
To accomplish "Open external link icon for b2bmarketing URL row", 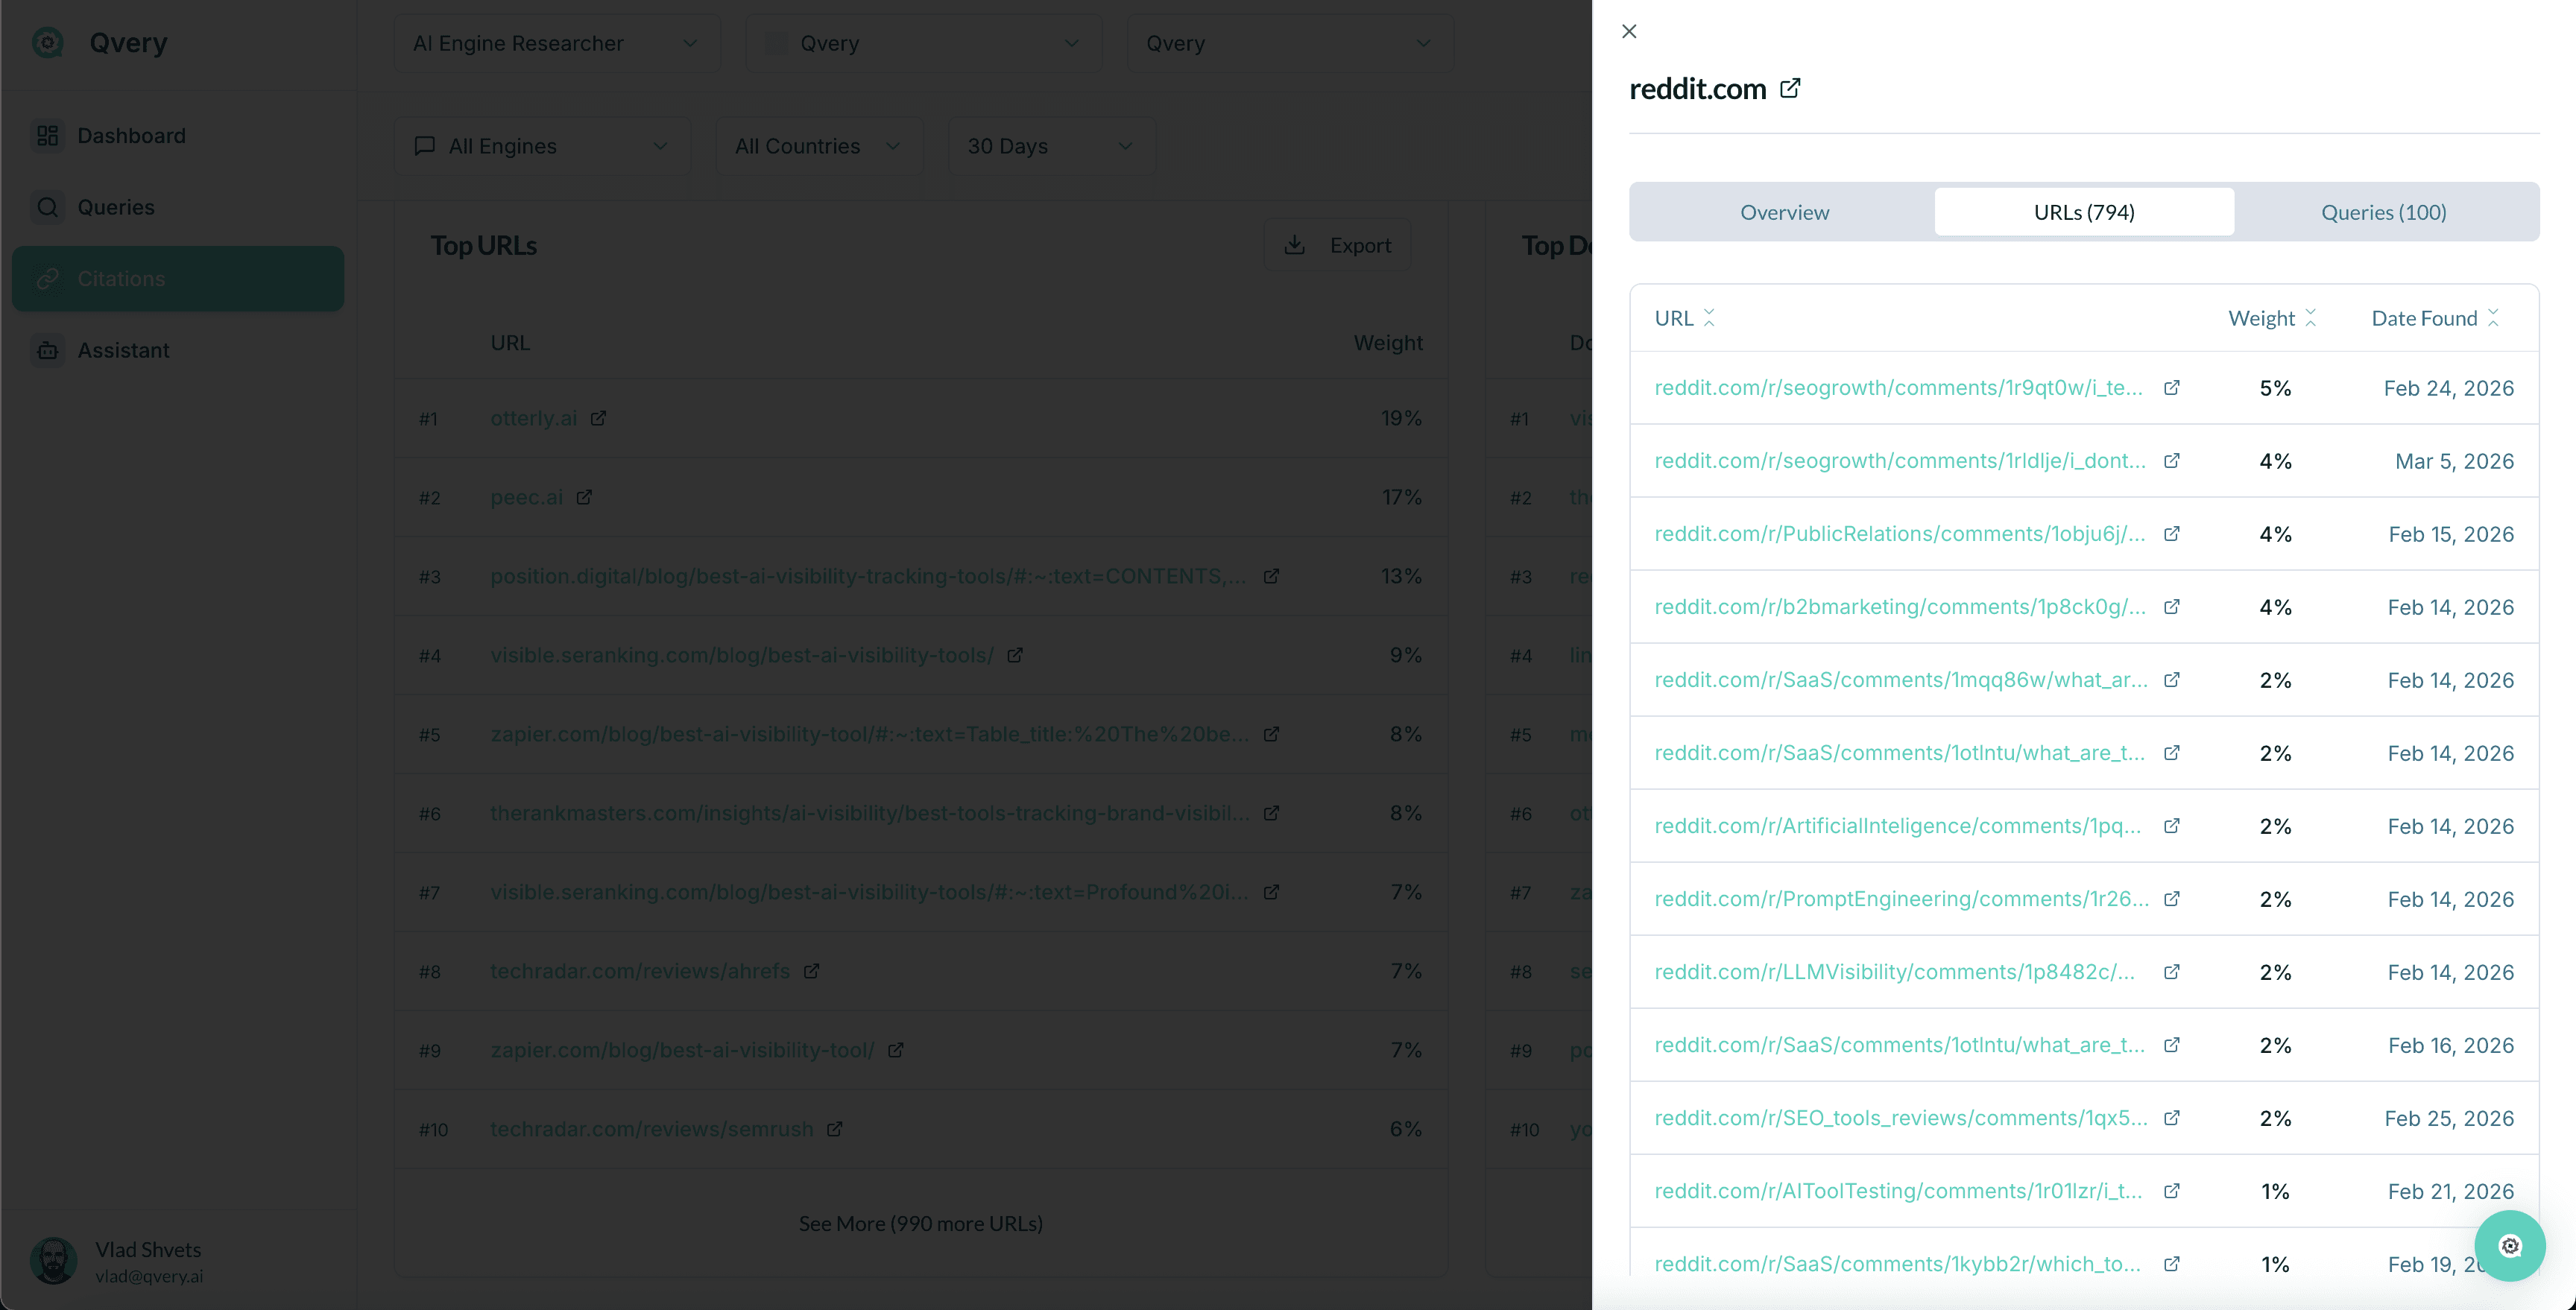I will (x=2171, y=607).
